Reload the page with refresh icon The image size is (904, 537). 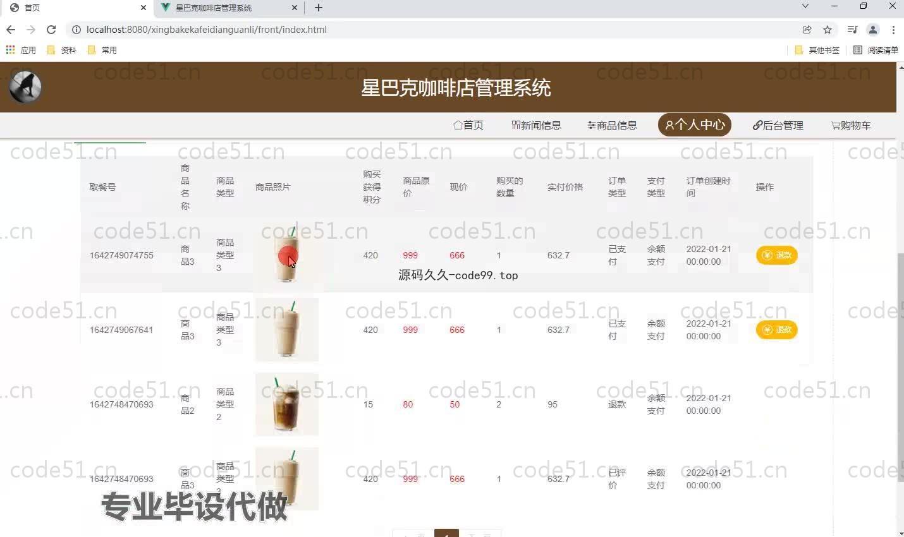point(51,30)
